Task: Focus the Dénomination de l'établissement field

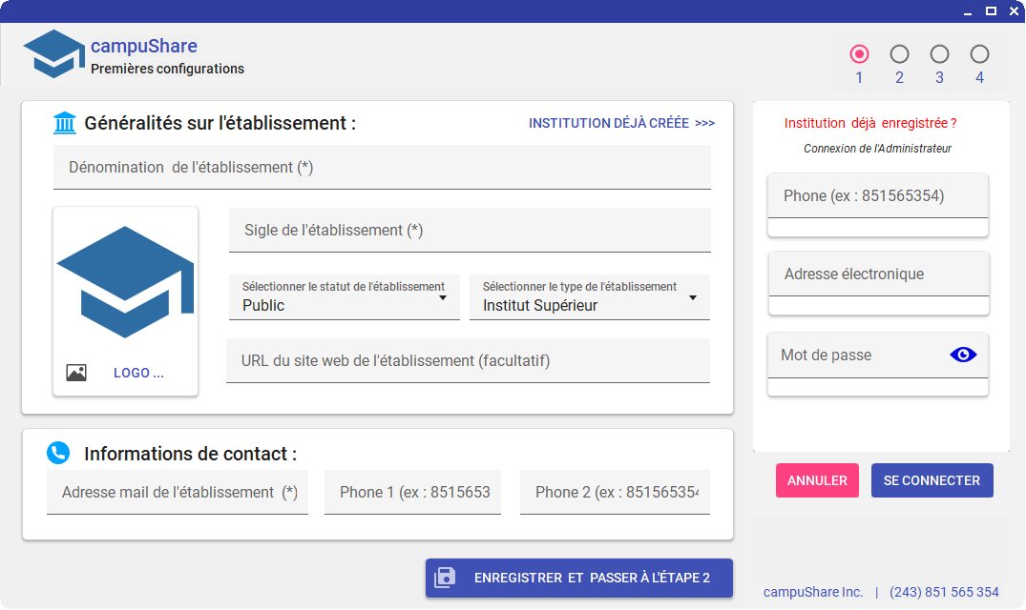Action: pyautogui.click(x=382, y=168)
